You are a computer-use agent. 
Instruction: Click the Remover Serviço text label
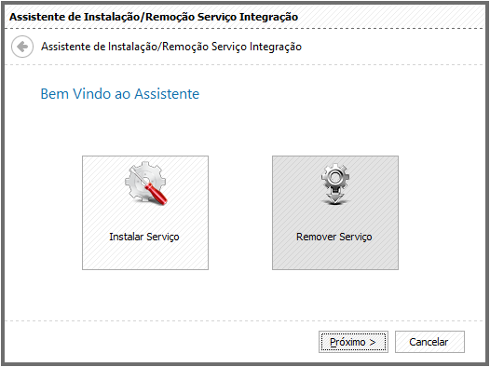coord(334,237)
